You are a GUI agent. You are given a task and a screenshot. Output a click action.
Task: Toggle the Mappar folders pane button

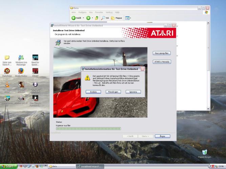coord(116,18)
